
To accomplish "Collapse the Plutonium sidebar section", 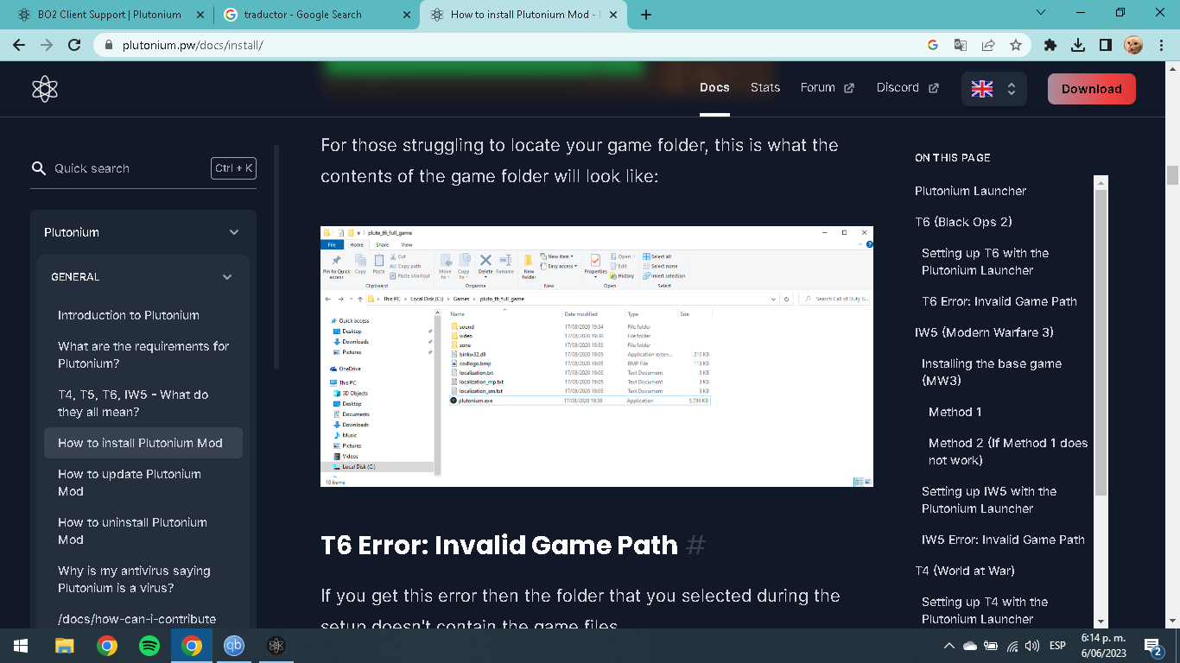I will tap(234, 232).
